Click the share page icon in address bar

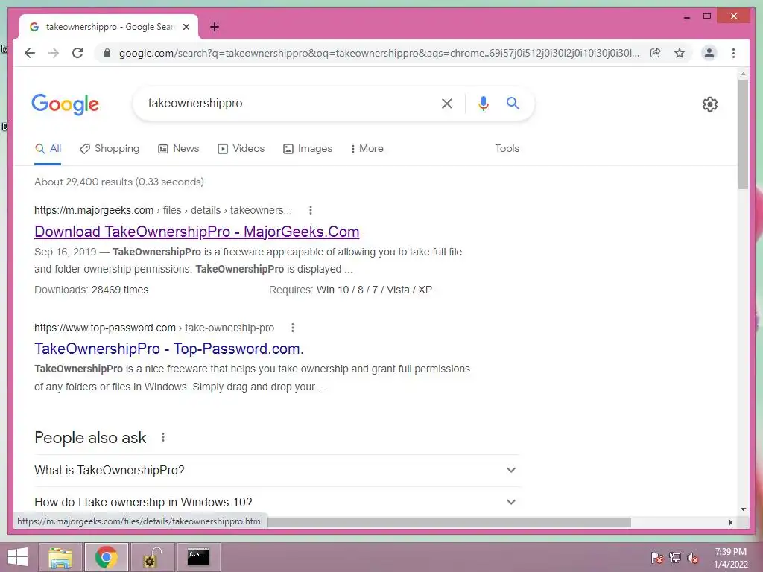656,53
